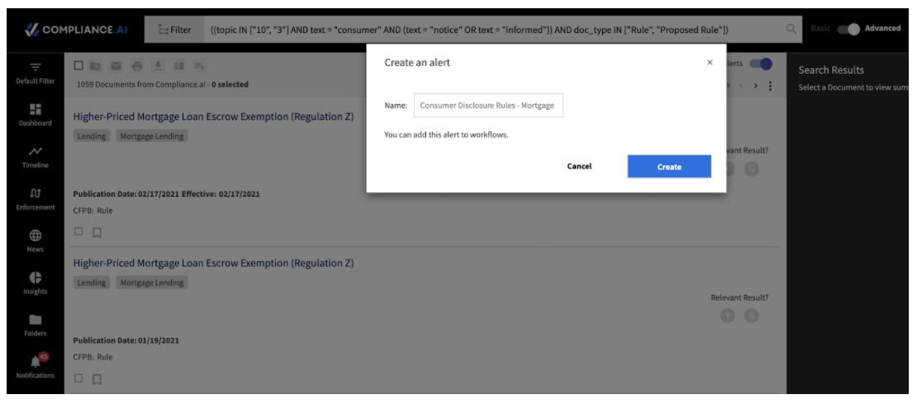
Task: Go to the Timeline view
Action: [35, 157]
